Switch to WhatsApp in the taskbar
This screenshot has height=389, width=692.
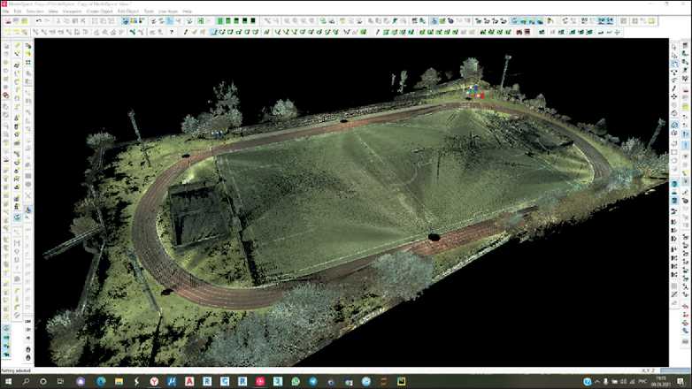295,381
